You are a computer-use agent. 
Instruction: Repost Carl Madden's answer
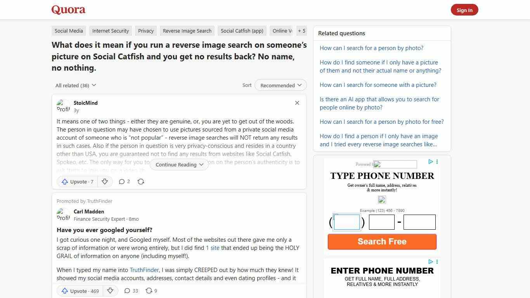(x=151, y=291)
